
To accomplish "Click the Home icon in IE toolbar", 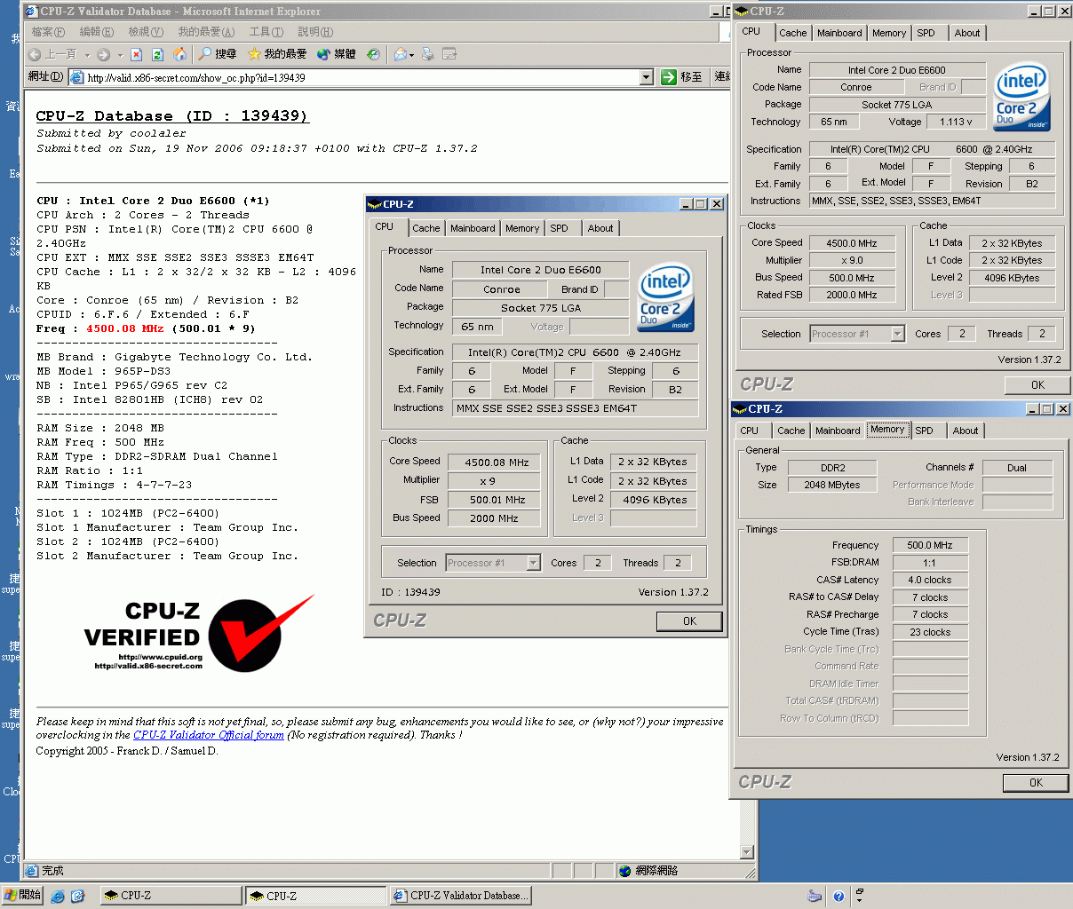I will (179, 54).
